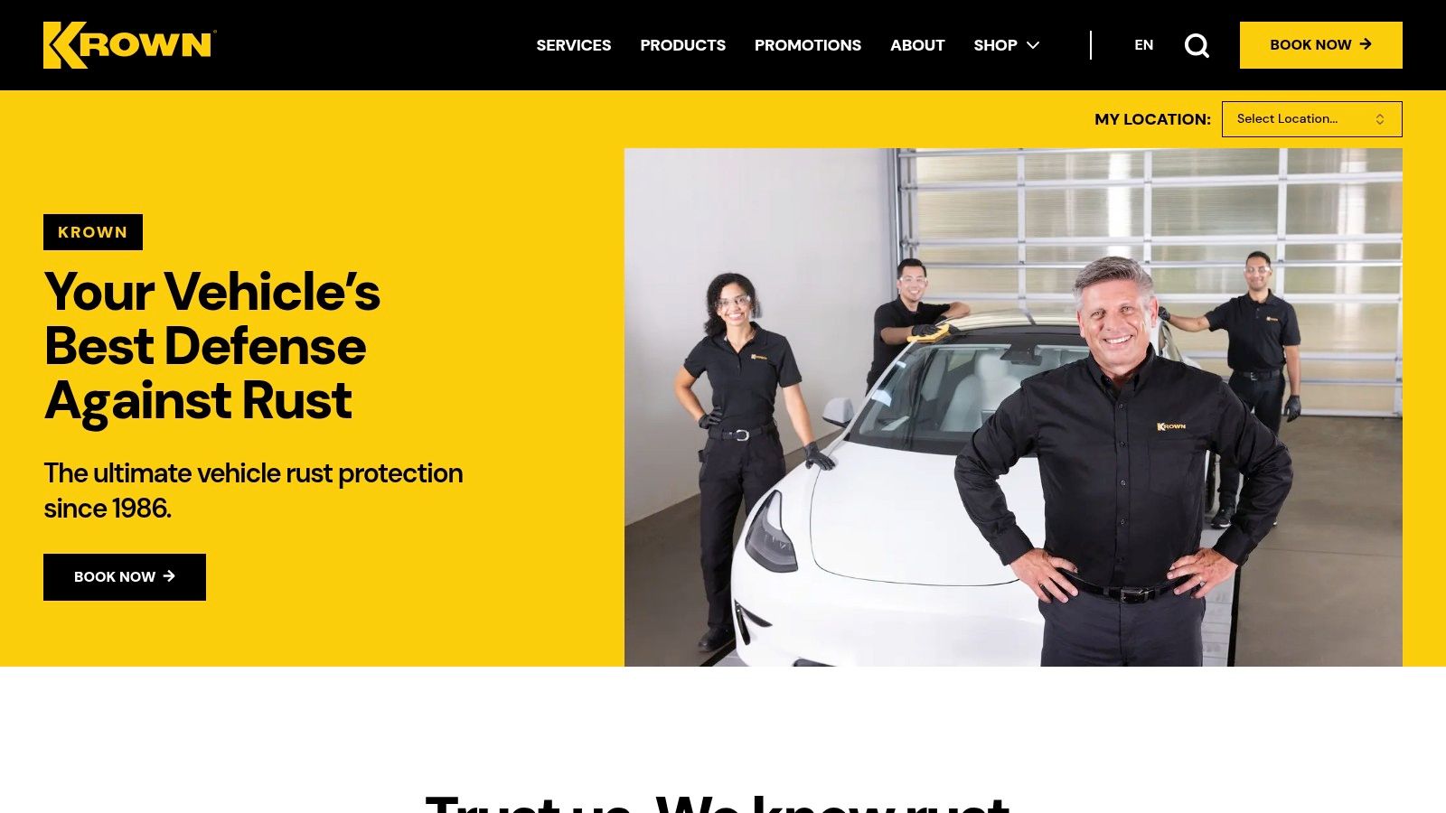Click the hero team photo with white car
The width and height of the screenshot is (1446, 813).
[x=1013, y=407]
